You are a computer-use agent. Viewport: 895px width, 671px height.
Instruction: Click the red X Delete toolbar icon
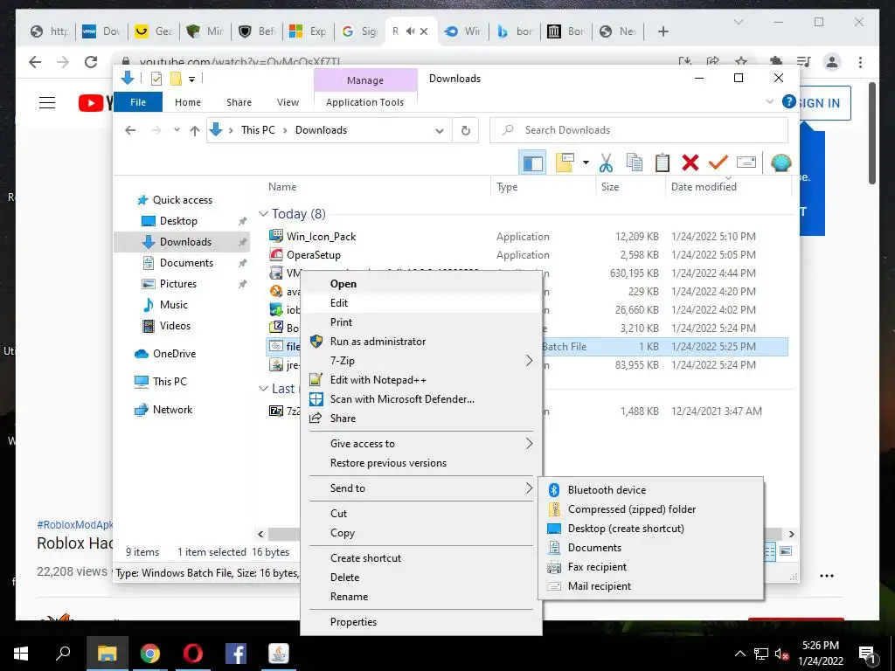point(690,163)
